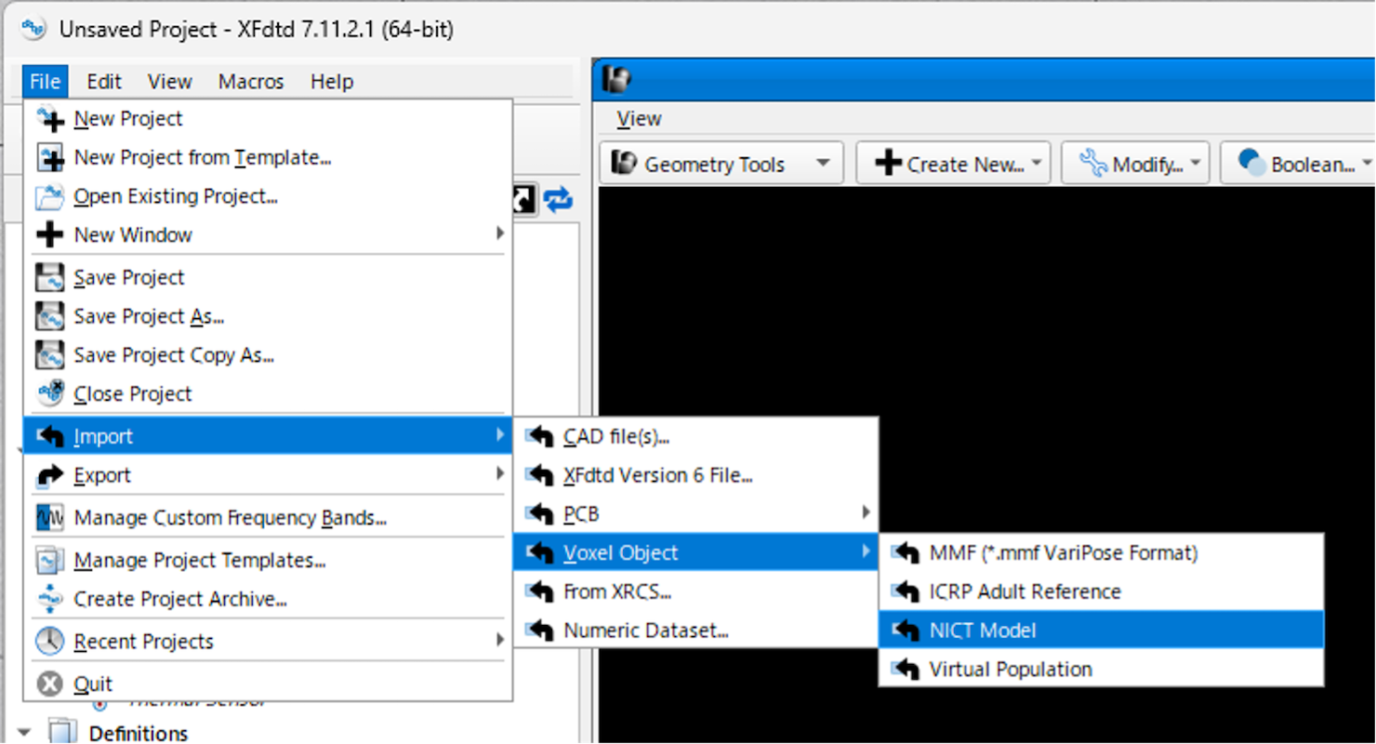Viewport: 1376px width, 744px height.
Task: Click the Create Project Archive icon
Action: tap(49, 600)
